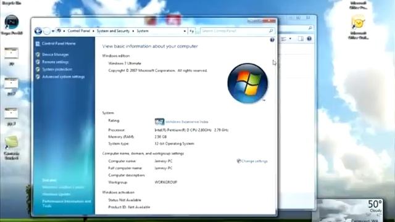This screenshot has width=395, height=222.
Task: Click shield icon beside Remote settings
Action: 38,62
